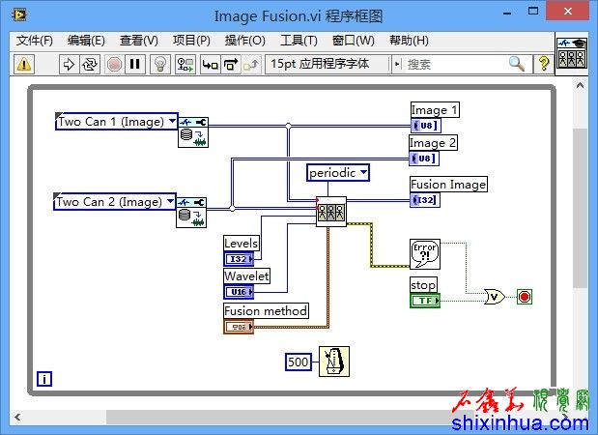598x435 pixels.
Task: Click the context help question button
Action: tap(544, 64)
